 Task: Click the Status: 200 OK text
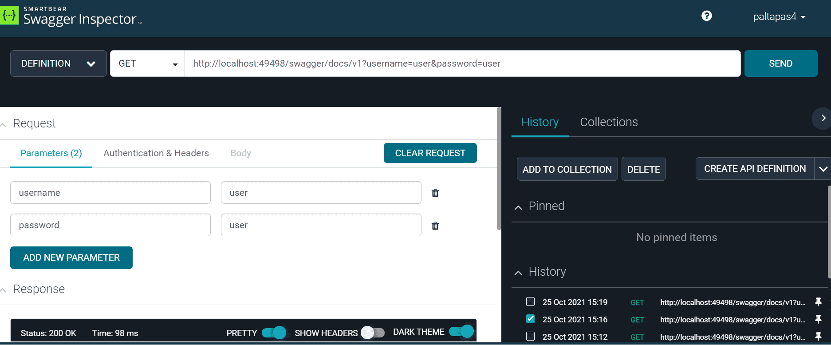click(x=48, y=333)
